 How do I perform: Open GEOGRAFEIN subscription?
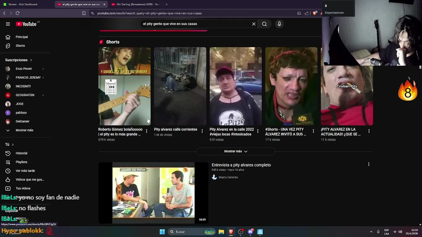[x=25, y=95]
